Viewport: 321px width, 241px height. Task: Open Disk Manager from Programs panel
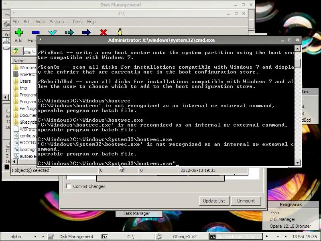(282, 219)
